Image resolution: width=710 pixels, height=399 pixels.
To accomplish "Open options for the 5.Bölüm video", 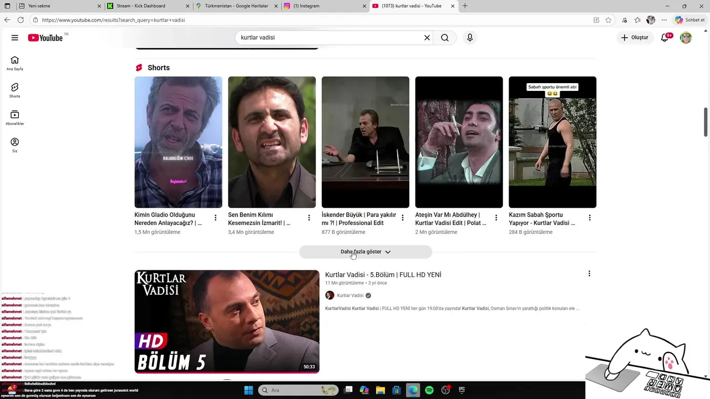I will tap(589, 274).
